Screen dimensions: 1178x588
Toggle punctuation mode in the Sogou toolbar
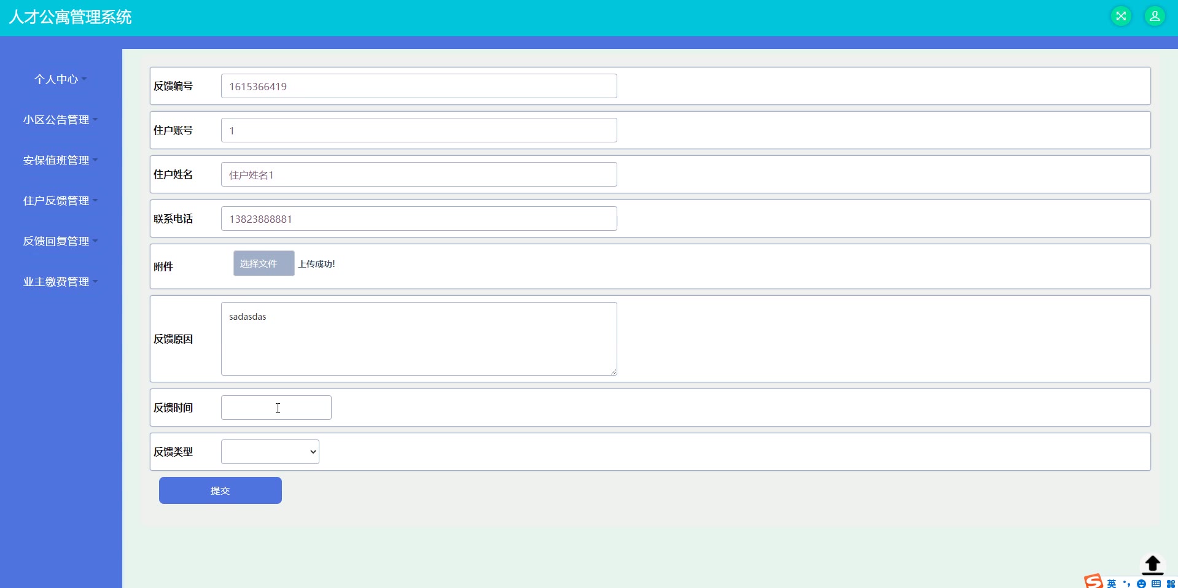1126,583
